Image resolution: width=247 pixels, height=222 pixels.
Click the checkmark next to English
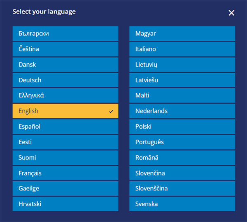(111, 111)
